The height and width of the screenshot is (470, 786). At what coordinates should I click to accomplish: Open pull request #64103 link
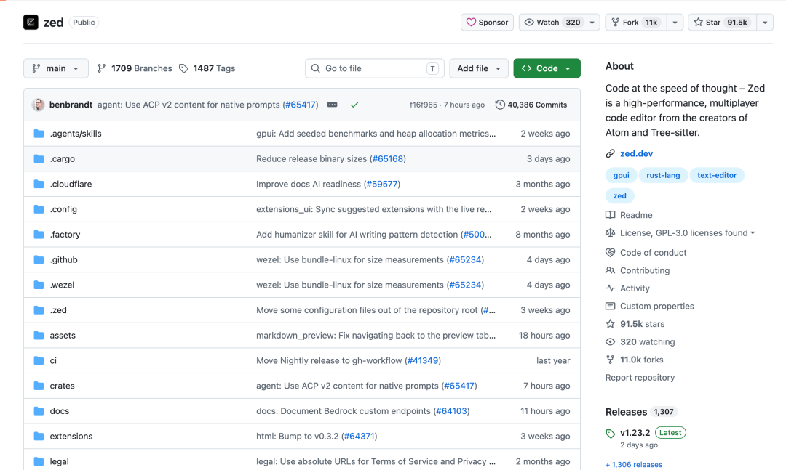point(451,411)
